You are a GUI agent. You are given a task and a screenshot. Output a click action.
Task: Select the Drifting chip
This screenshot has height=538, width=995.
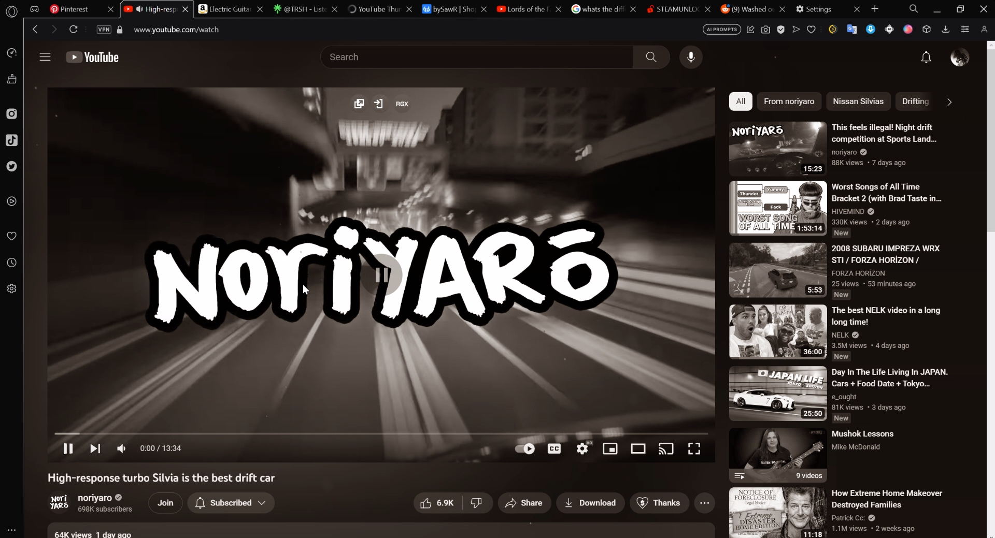pyautogui.click(x=915, y=101)
